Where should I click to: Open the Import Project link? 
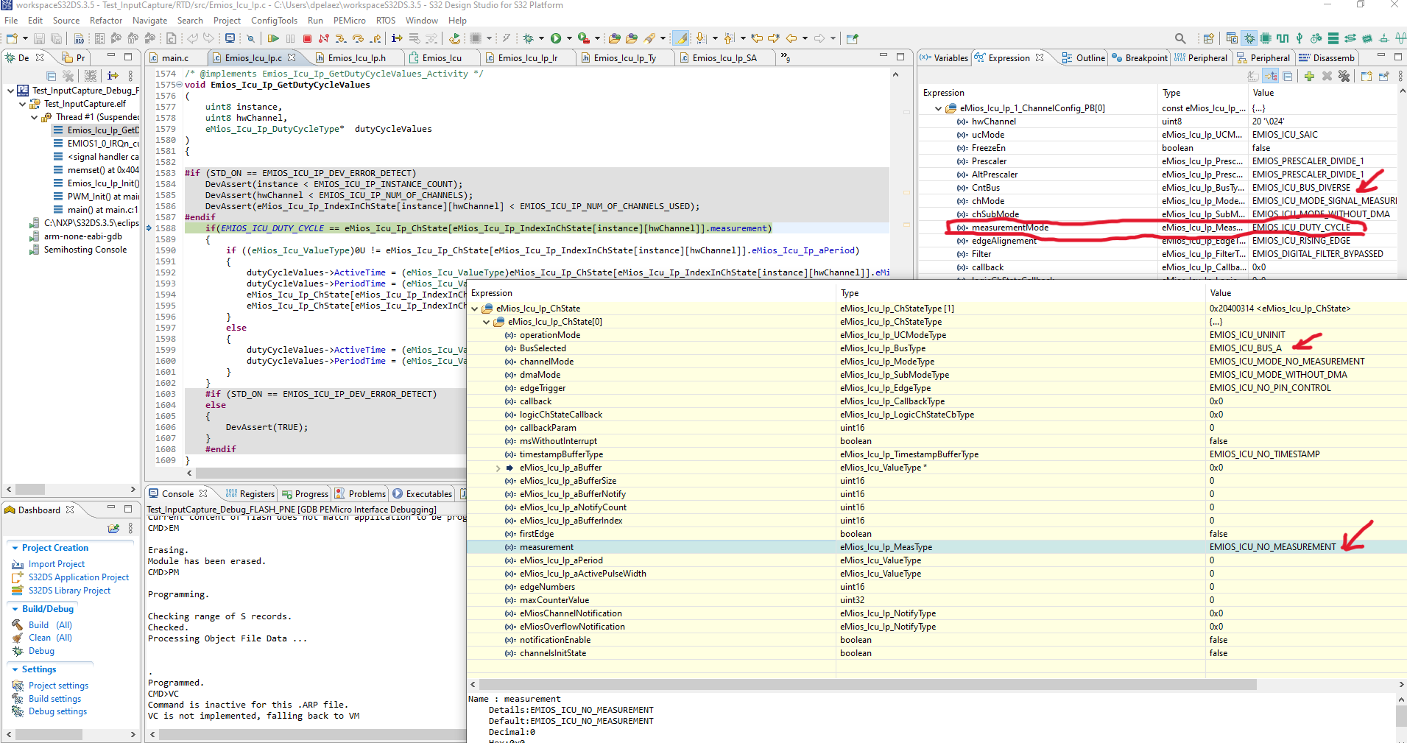click(x=57, y=564)
